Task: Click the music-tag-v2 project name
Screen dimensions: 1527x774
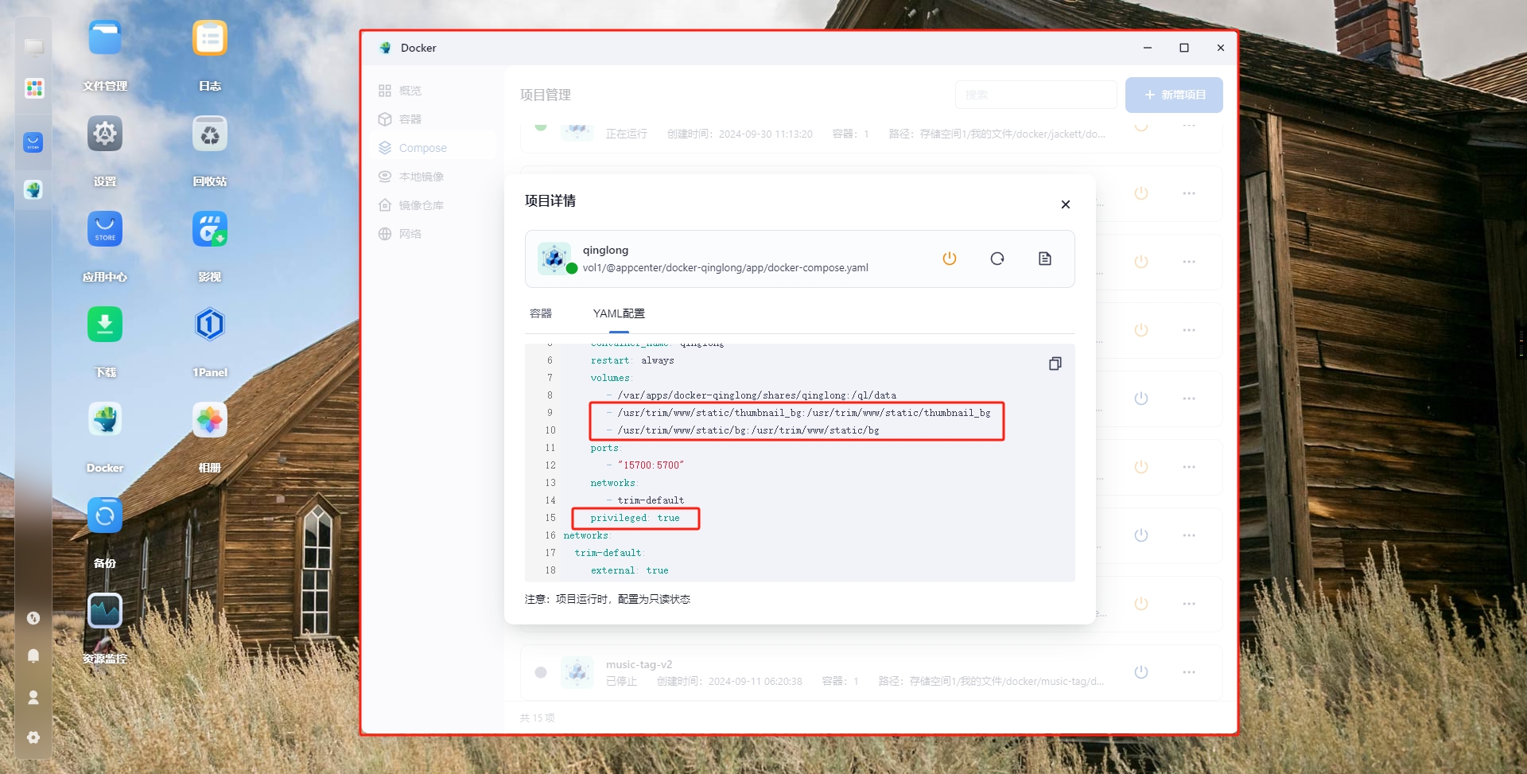Action: click(639, 664)
